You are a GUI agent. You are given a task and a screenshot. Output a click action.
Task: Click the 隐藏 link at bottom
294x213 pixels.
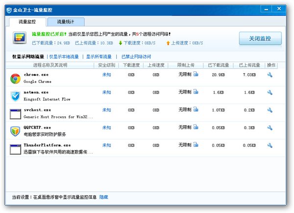coord(104,197)
